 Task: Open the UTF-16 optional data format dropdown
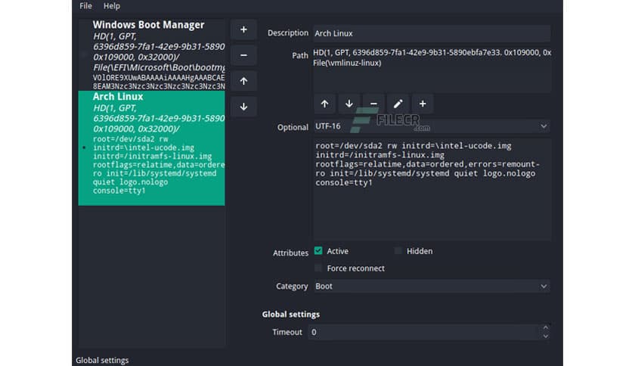point(432,126)
